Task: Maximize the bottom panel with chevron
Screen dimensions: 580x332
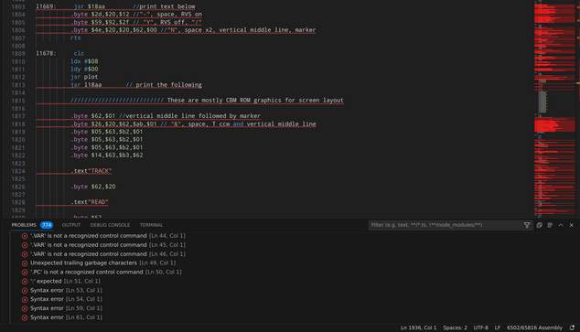Action: 561,225
